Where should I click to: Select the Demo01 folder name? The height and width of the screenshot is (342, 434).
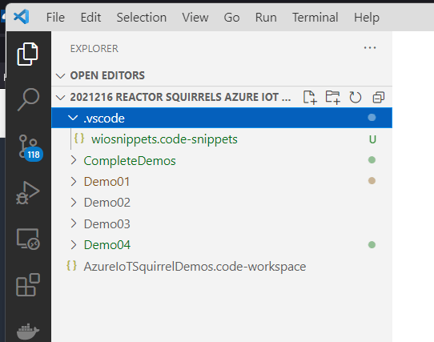coord(106,182)
